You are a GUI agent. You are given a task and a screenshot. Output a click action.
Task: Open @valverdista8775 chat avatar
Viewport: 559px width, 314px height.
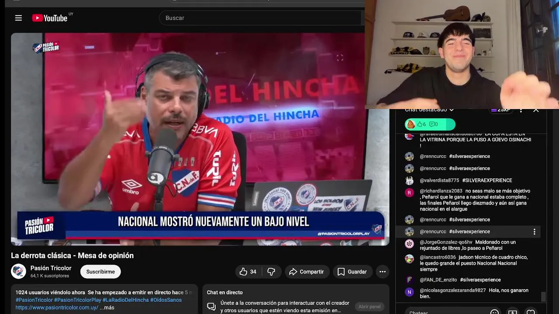pyautogui.click(x=409, y=181)
